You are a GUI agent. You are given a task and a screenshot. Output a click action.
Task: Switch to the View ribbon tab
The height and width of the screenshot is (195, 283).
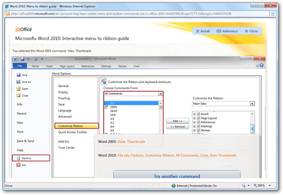pyautogui.click(x=136, y=66)
